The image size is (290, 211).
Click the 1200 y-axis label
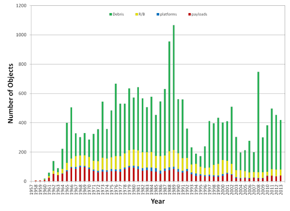click(21, 6)
